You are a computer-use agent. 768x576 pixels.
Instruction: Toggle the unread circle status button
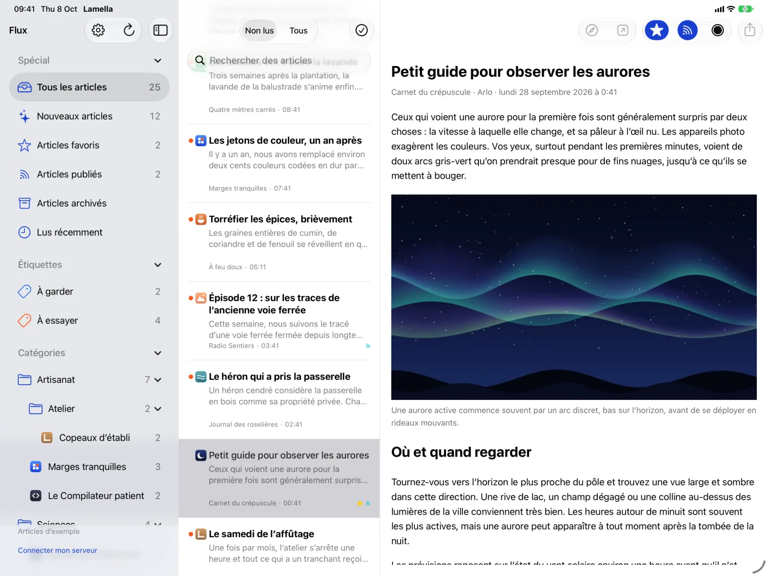tap(718, 30)
